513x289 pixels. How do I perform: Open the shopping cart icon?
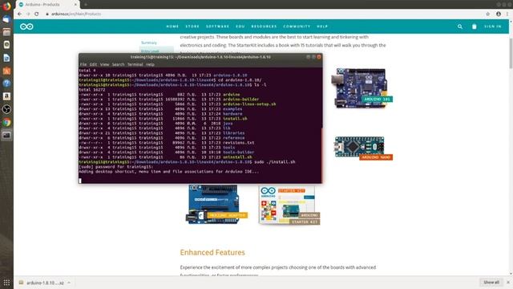point(474,26)
